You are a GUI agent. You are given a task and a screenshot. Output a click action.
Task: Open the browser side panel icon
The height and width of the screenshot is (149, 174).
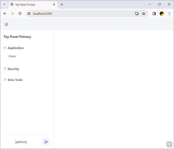coord(154,14)
